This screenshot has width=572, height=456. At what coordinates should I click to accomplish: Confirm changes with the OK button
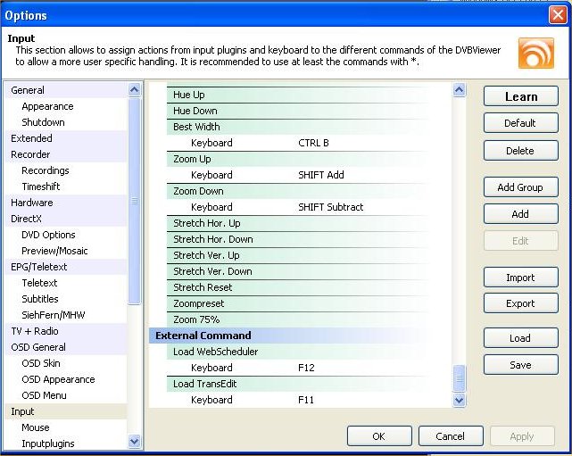(x=378, y=436)
